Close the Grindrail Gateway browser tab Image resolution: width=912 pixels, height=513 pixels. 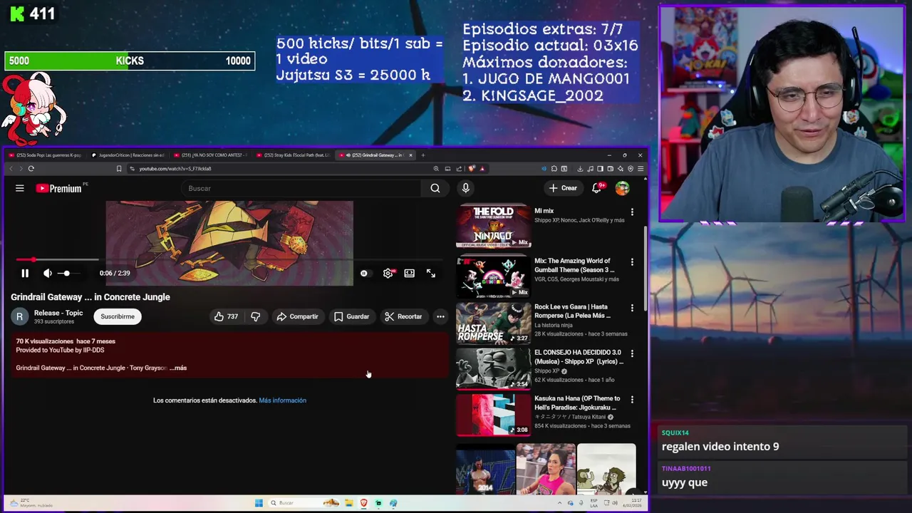pos(410,155)
